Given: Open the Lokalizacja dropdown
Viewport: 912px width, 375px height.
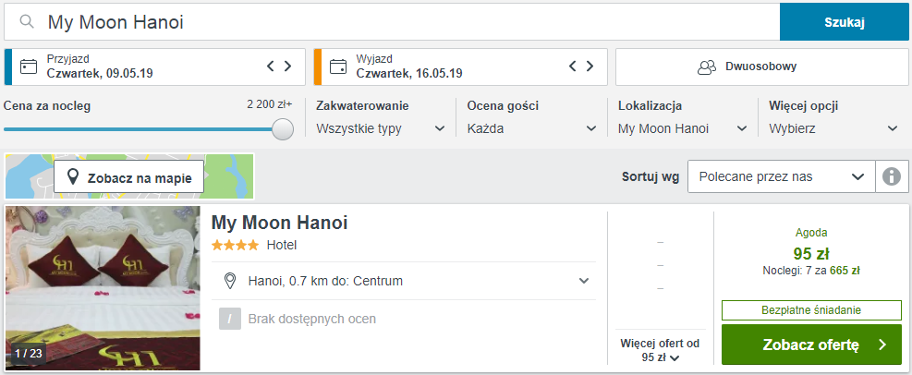Looking at the screenshot, I should pos(683,128).
